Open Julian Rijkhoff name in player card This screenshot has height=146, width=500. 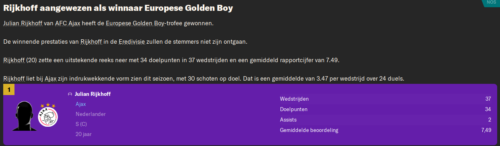tap(93, 94)
